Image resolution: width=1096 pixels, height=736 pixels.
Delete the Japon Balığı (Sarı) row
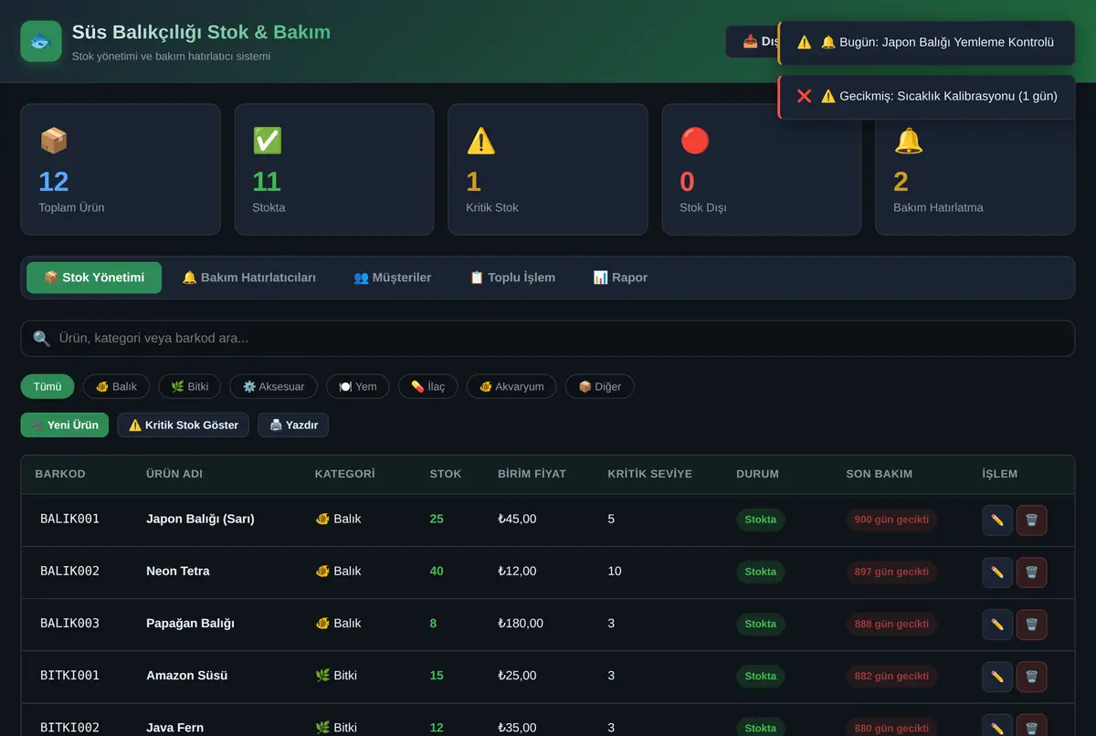1031,520
